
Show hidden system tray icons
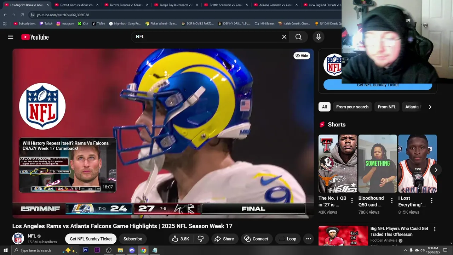tap(405, 250)
